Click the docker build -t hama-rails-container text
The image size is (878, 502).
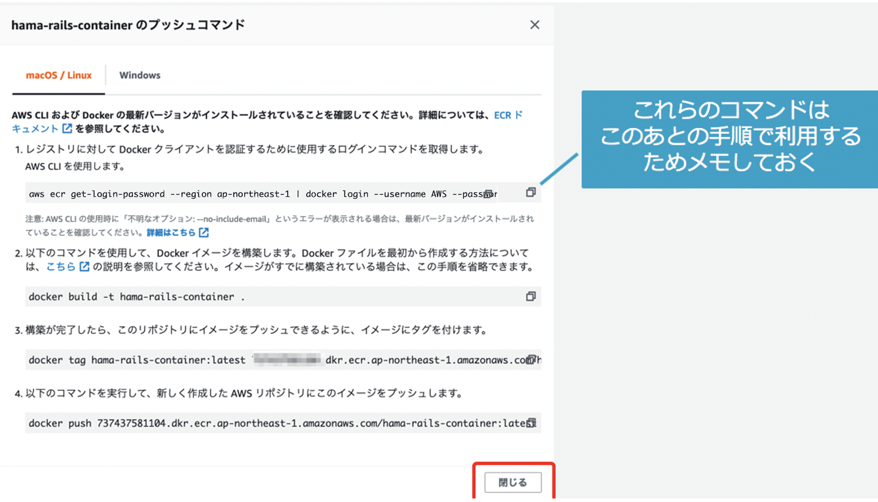[137, 297]
